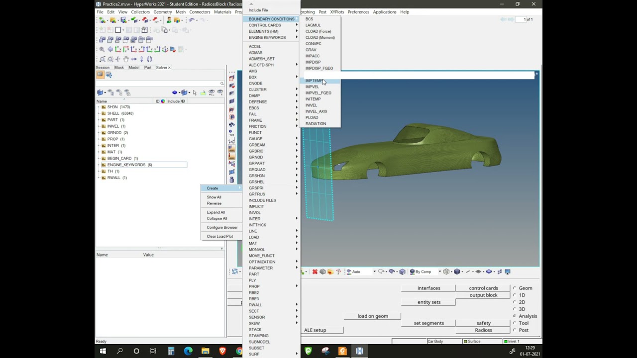
Task: Click the Undo arrow icon
Action: pyautogui.click(x=192, y=20)
